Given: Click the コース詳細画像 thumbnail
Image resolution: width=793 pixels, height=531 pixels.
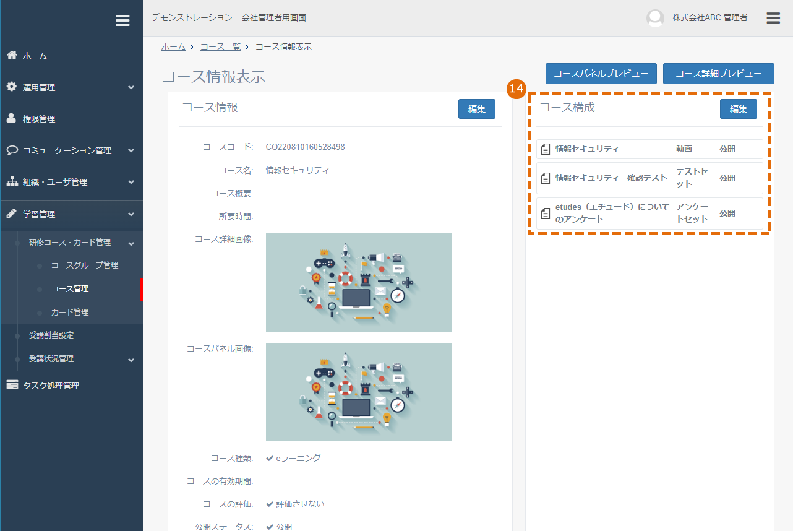Looking at the screenshot, I should coord(359,282).
